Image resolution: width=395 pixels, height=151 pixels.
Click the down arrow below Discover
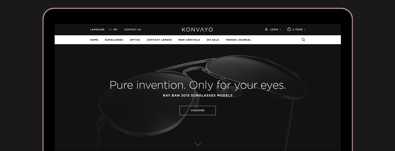[x=198, y=144]
